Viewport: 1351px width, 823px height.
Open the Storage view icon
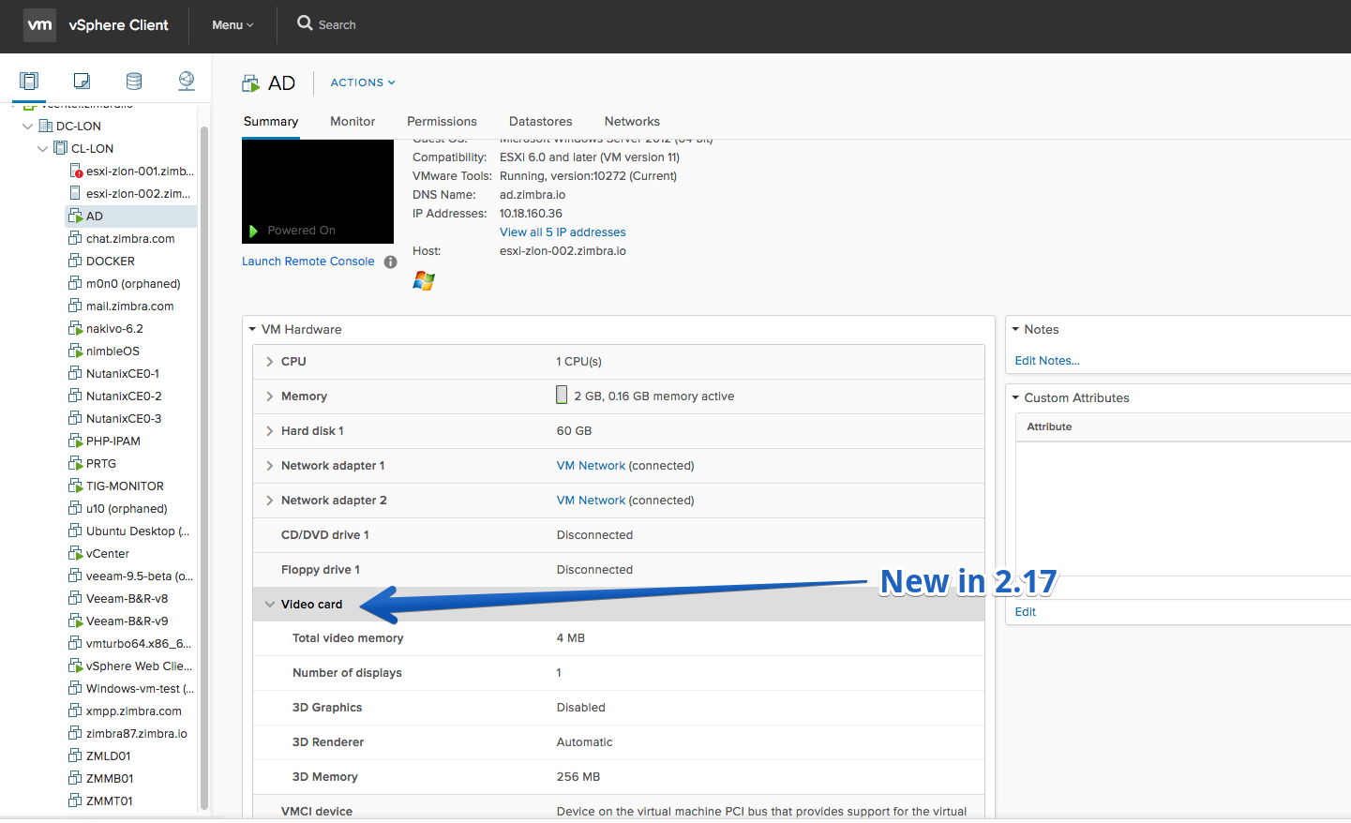coord(134,81)
